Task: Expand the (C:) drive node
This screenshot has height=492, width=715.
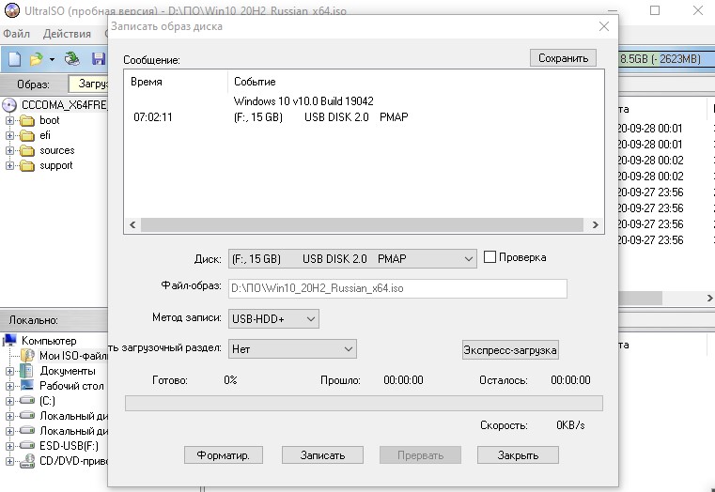Action: coord(9,401)
